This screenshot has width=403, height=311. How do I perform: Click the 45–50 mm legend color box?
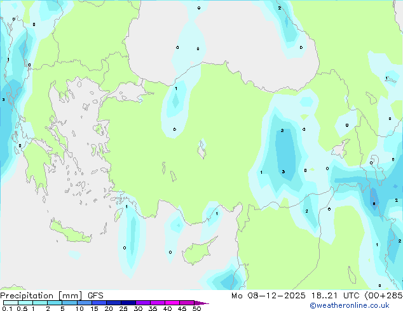click(x=187, y=303)
